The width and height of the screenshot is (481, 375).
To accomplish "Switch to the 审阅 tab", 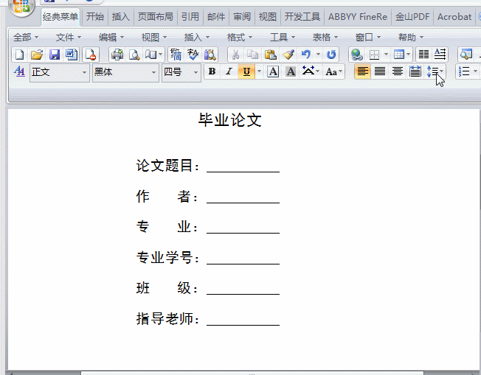I will click(x=242, y=16).
